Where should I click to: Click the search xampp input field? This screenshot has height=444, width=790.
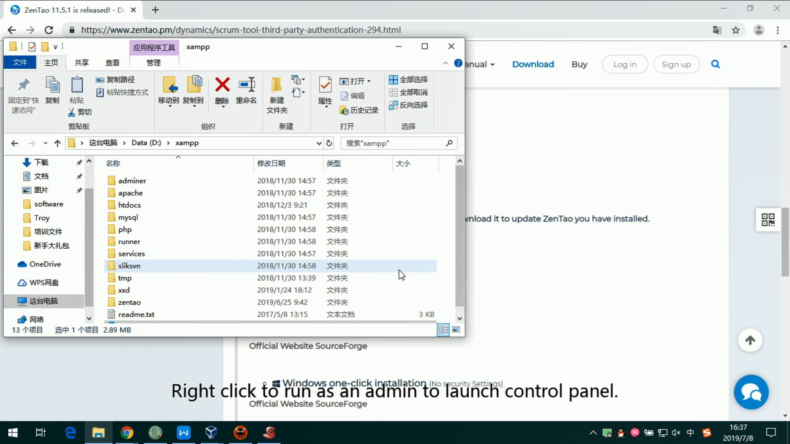click(399, 143)
